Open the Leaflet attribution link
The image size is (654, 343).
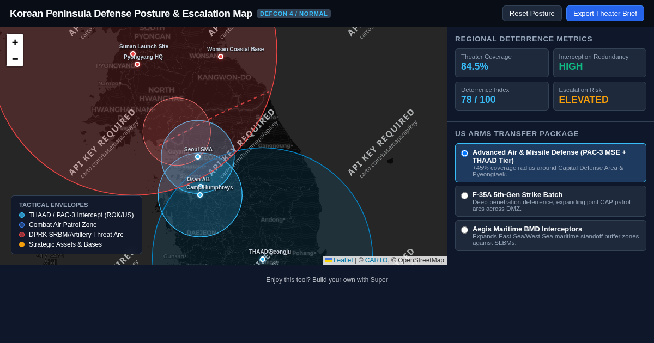(x=339, y=260)
